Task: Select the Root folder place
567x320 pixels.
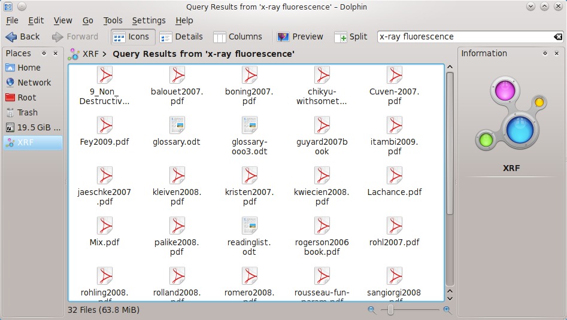Action: tap(26, 97)
